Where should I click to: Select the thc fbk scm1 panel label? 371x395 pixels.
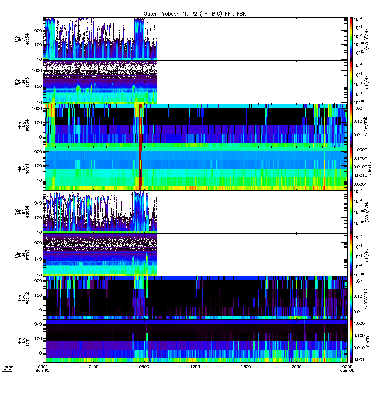24,341
